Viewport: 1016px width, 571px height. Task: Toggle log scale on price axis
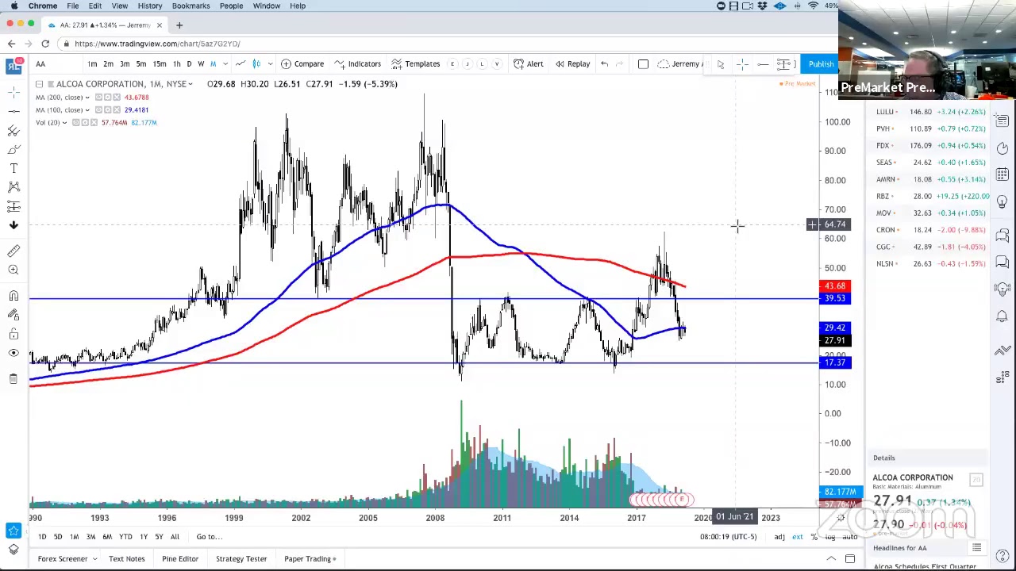coord(829,537)
